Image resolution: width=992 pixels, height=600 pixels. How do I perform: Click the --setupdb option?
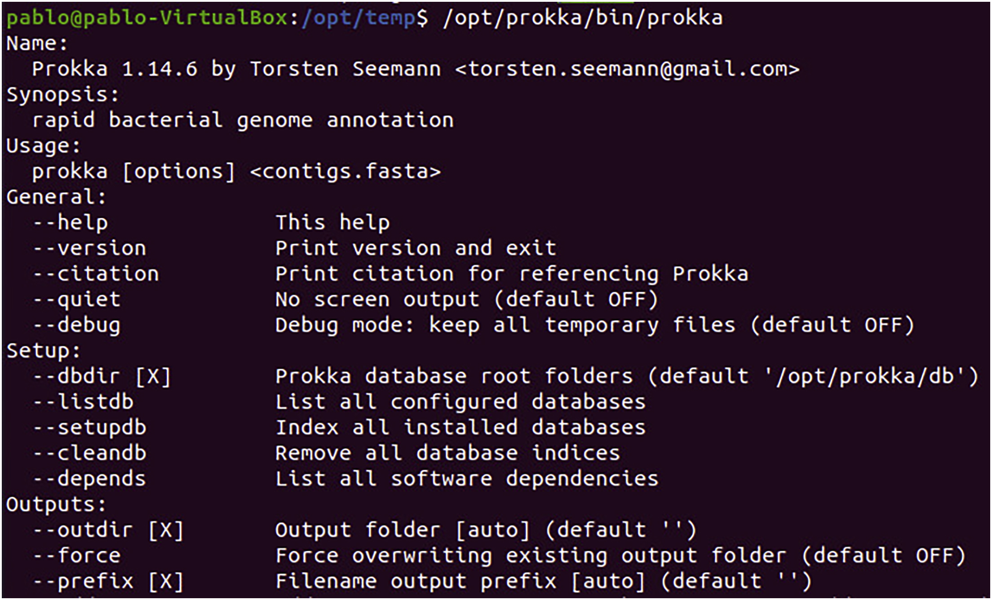click(x=89, y=428)
